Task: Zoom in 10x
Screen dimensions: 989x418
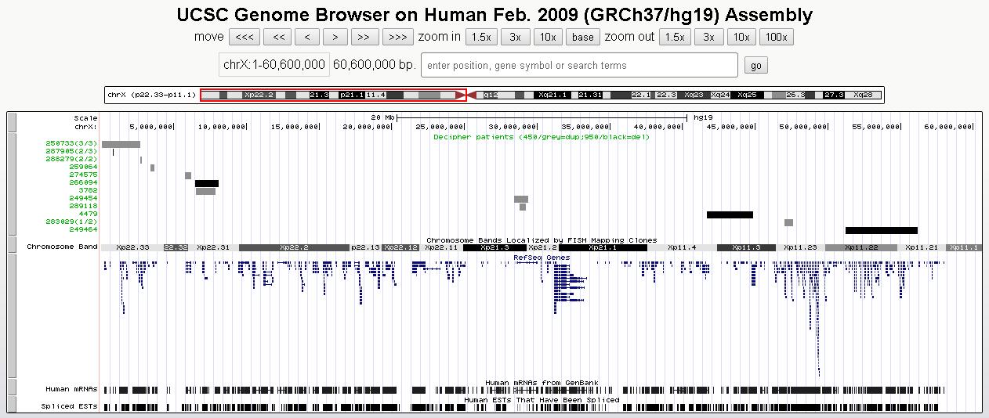Action: 548,37
